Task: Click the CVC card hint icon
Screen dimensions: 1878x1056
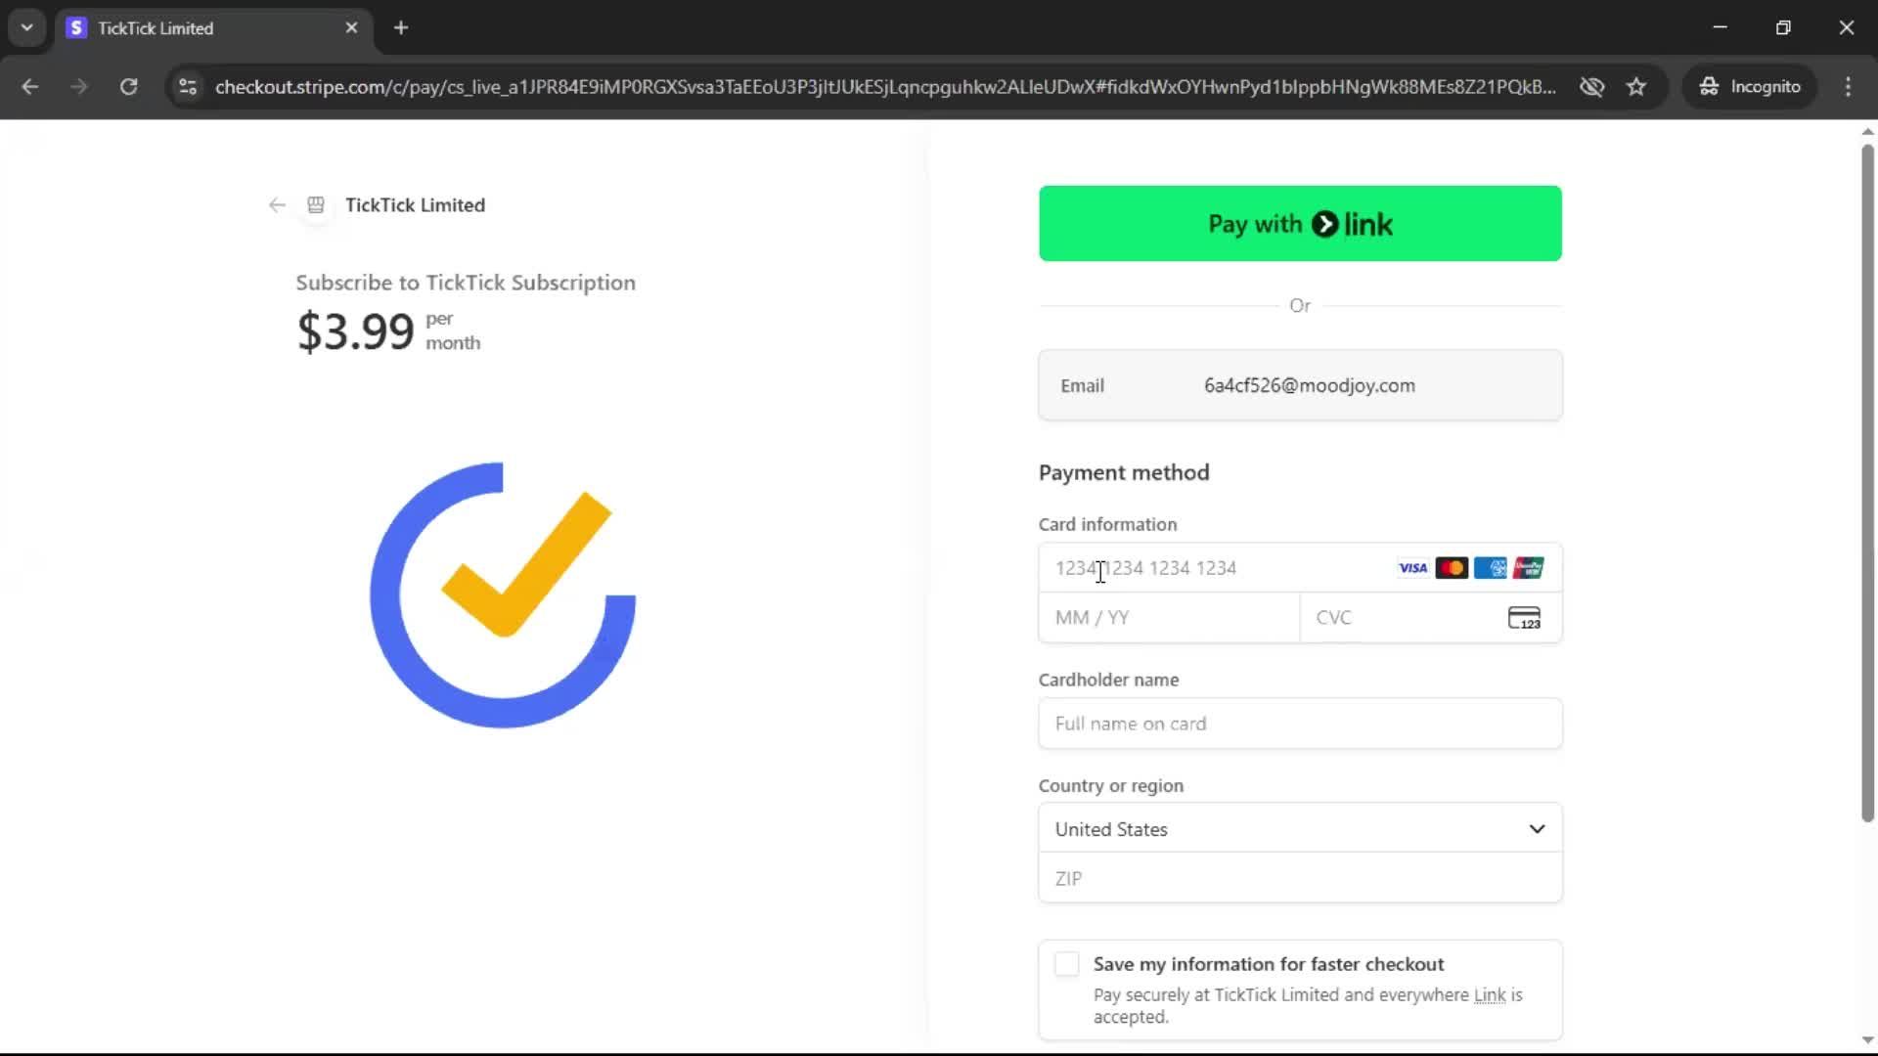Action: [x=1524, y=618]
